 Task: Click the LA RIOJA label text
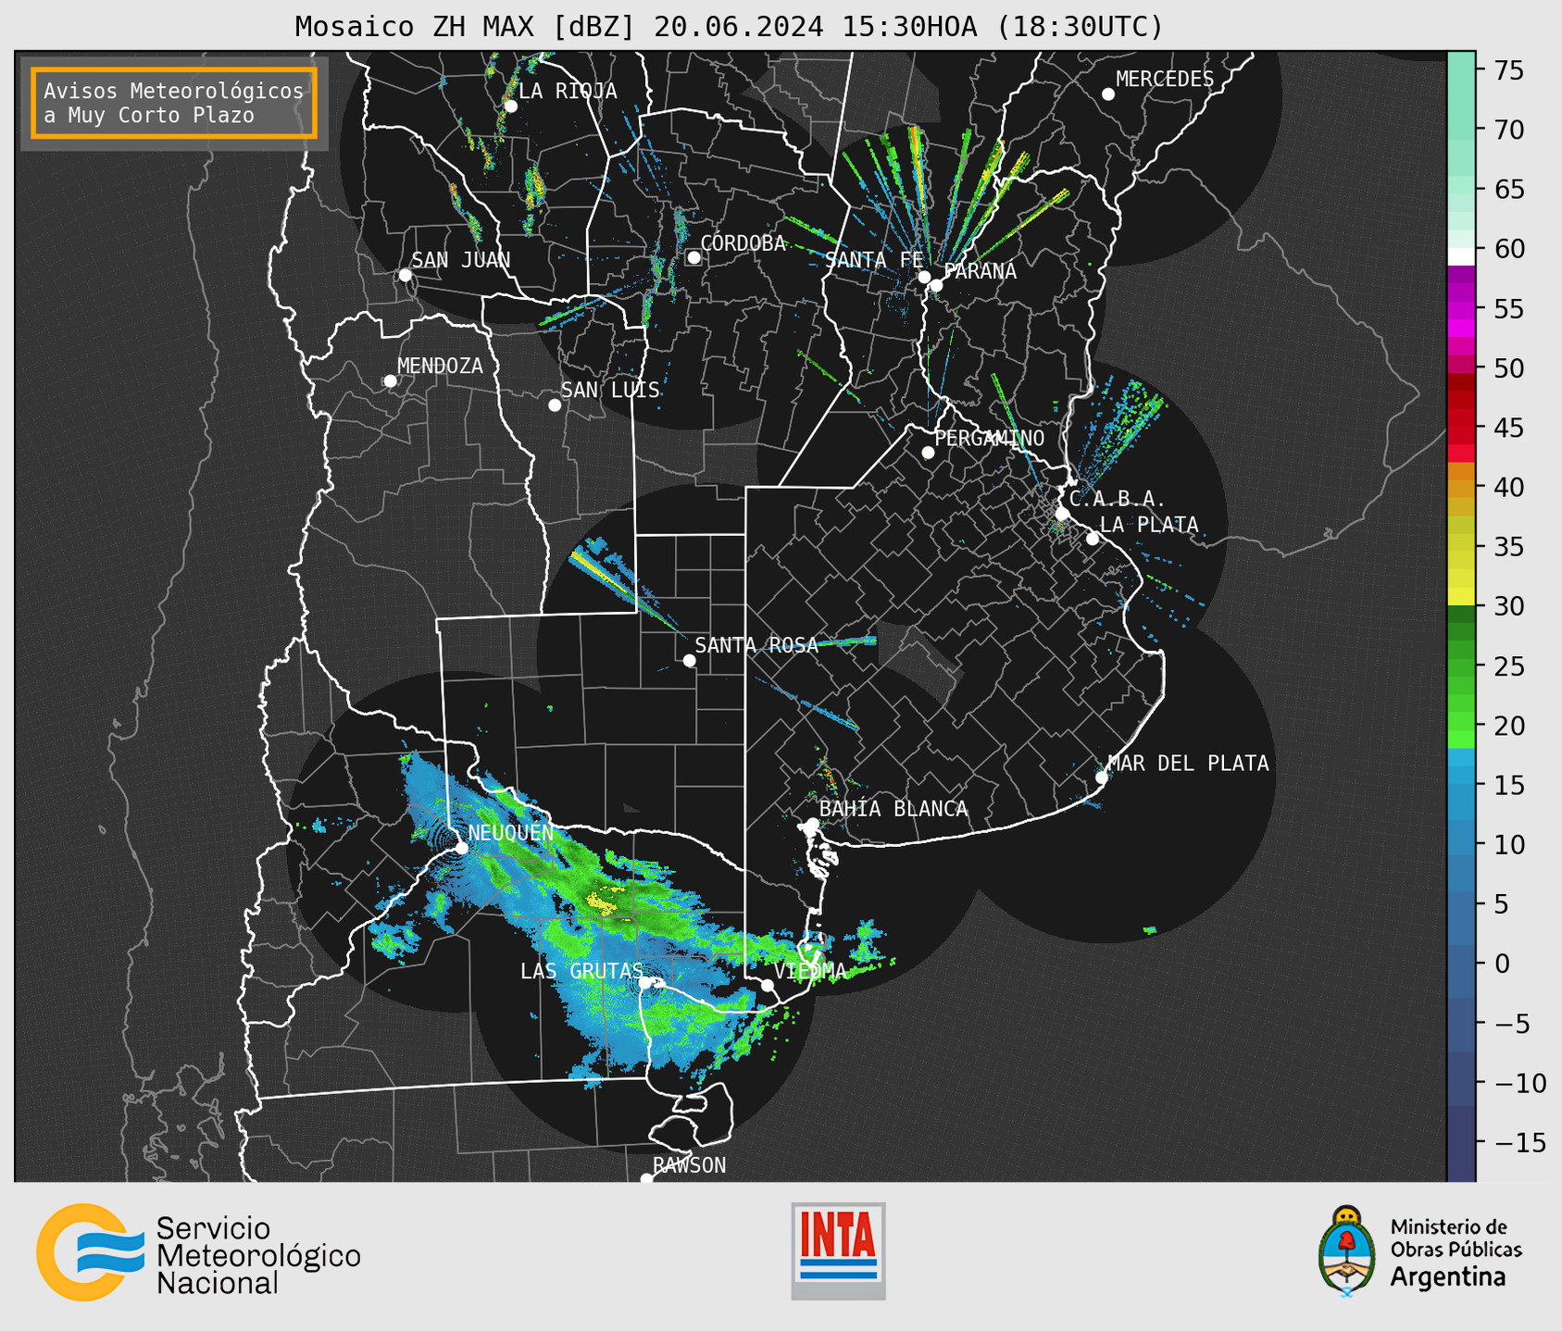click(x=568, y=91)
